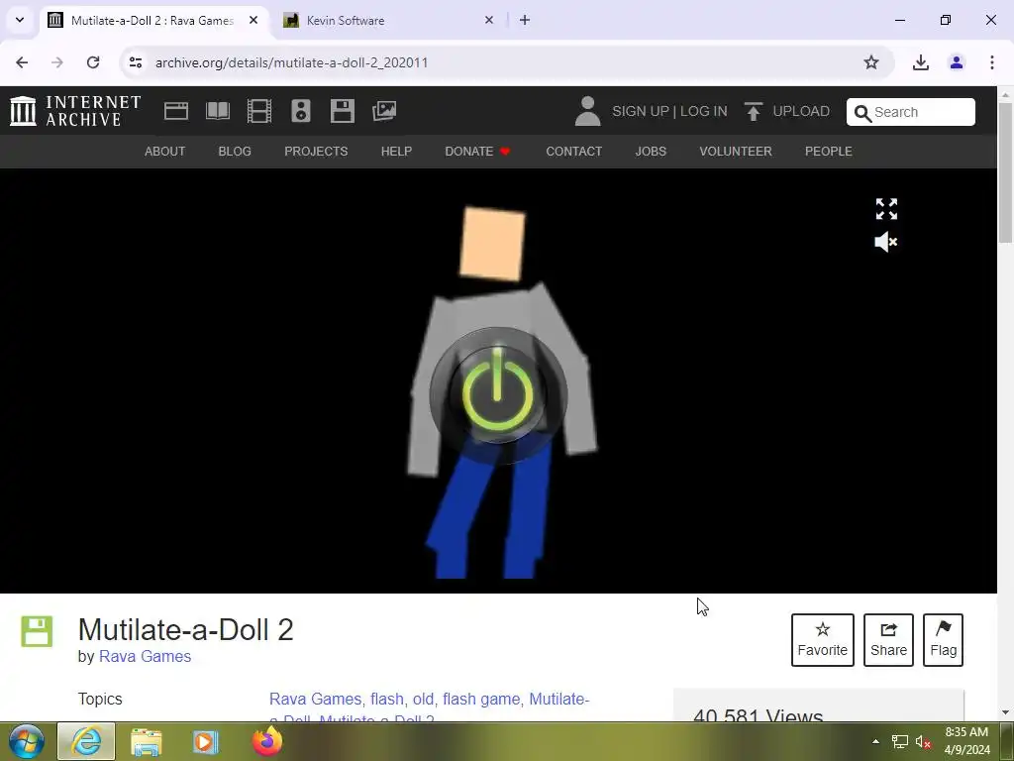This screenshot has width=1014, height=761.
Task: Open the CONTACT menu item
Action: [x=573, y=152]
